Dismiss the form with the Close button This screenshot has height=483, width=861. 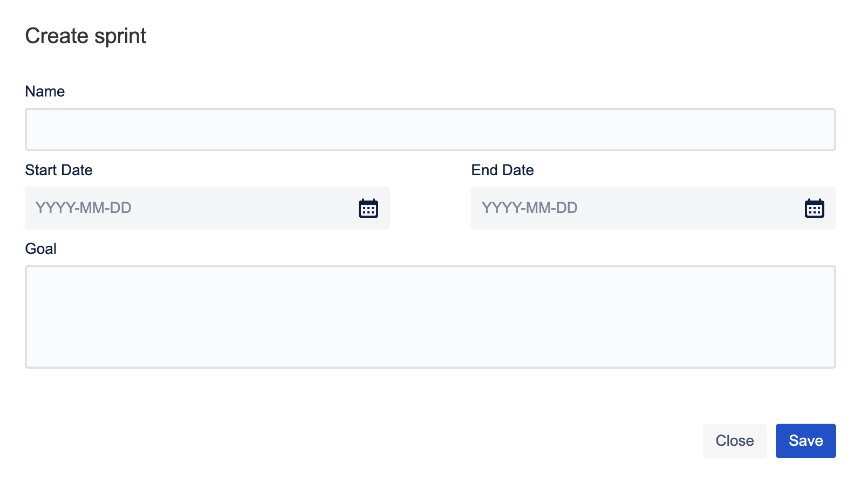[x=734, y=441]
